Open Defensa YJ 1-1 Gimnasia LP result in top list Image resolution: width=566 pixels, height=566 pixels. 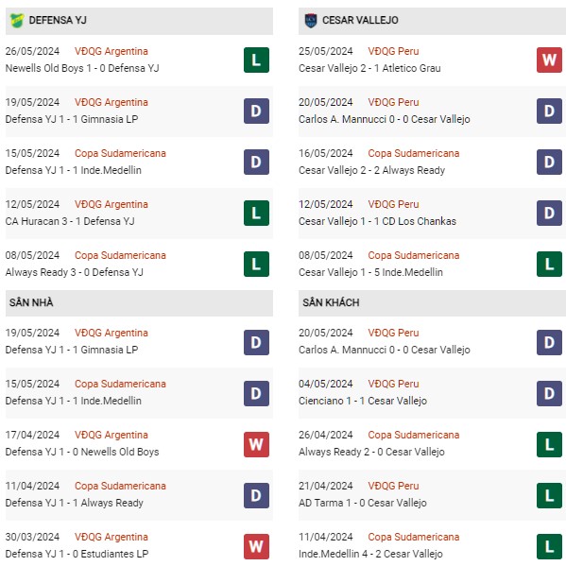click(72, 119)
